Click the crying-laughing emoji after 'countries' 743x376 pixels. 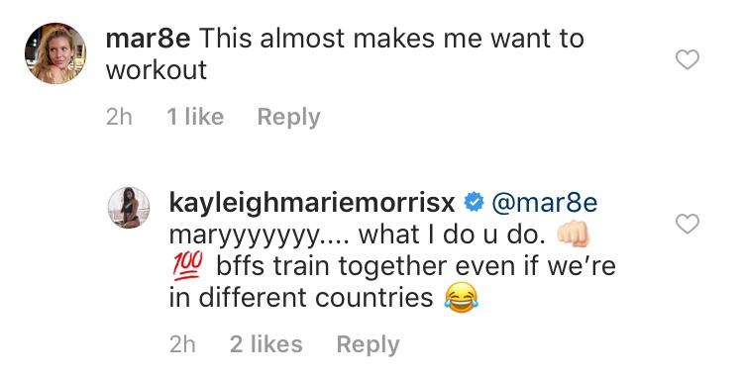461,297
